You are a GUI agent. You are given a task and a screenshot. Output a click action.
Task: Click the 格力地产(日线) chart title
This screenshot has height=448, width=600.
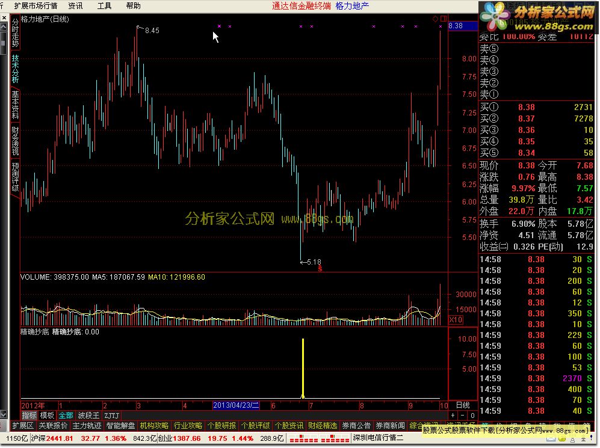coord(45,19)
